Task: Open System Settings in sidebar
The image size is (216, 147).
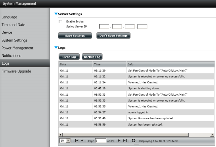Action: click(x=14, y=40)
